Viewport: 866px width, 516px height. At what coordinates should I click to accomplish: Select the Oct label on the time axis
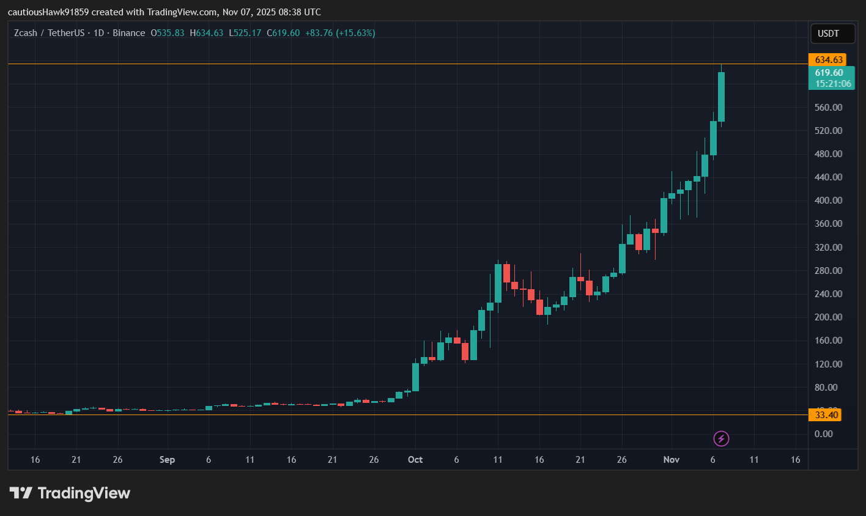click(x=415, y=459)
